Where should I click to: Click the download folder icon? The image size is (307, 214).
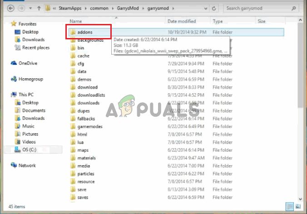click(73, 87)
